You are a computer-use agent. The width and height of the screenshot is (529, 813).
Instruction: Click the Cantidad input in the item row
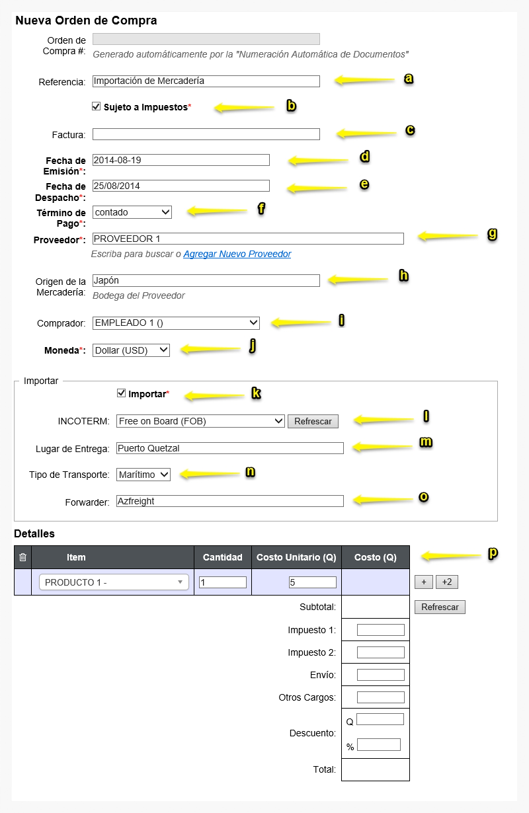click(x=223, y=582)
